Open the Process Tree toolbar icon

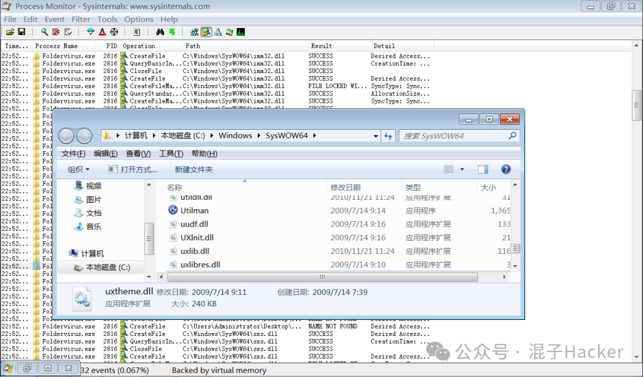137,32
